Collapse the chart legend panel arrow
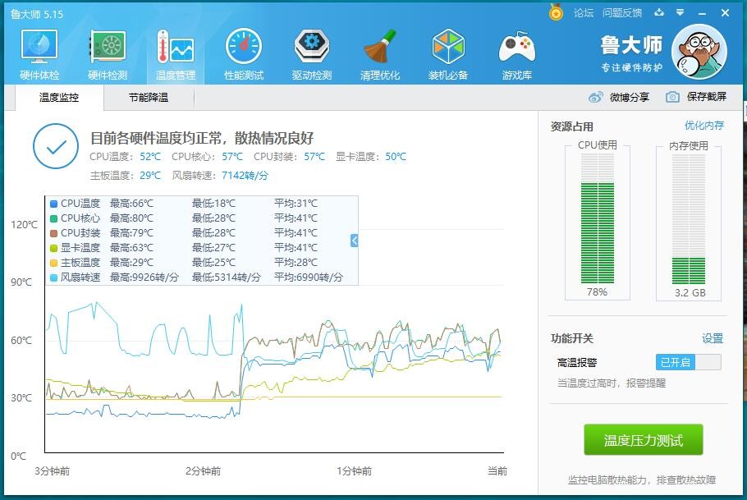Viewport: 747px width, 500px height. pos(354,241)
